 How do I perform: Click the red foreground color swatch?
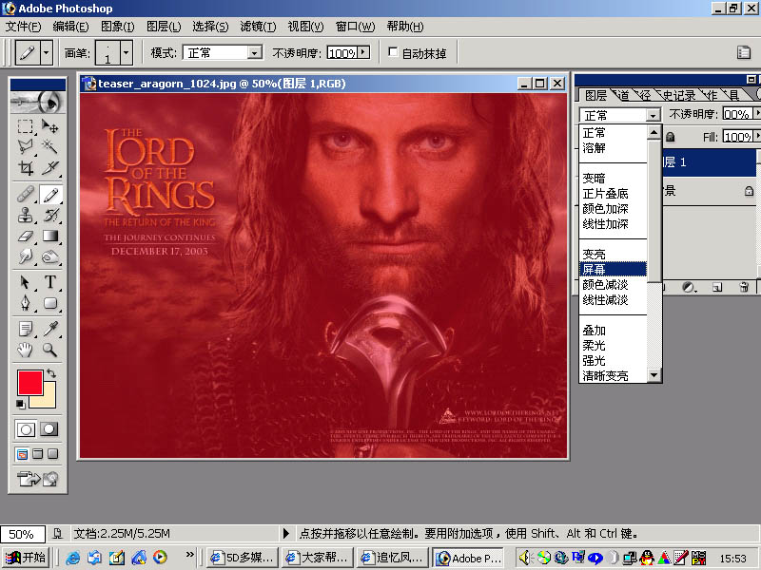[29, 383]
